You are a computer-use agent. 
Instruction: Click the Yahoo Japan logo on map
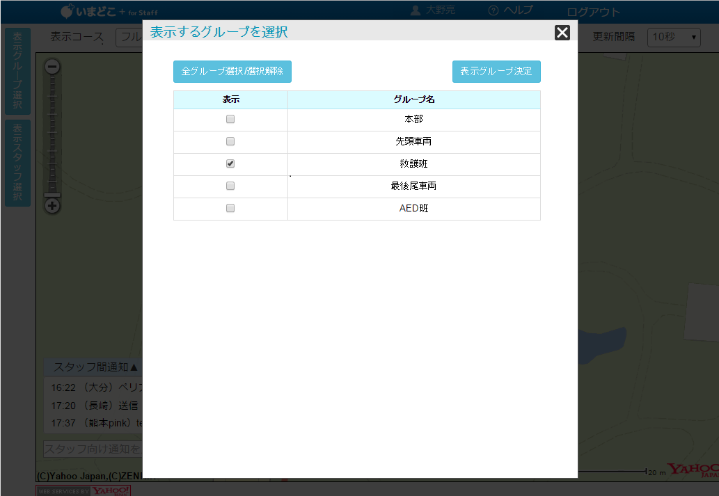tap(693, 470)
